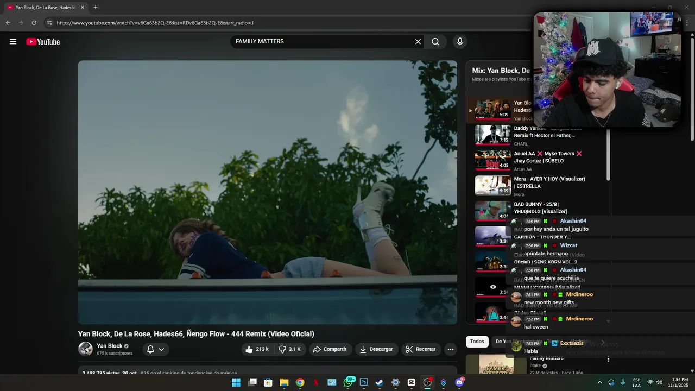Click the Descargar download button
The width and height of the screenshot is (695, 391).
(377, 349)
